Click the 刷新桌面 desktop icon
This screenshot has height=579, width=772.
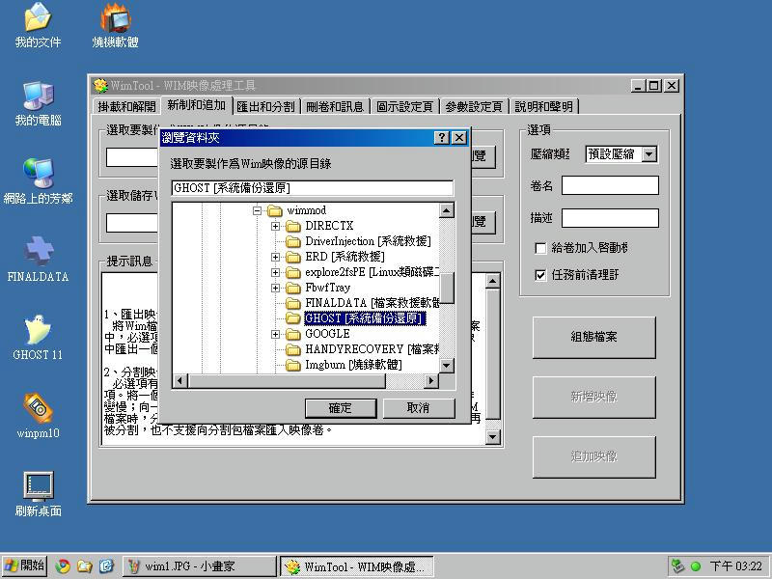pos(38,494)
